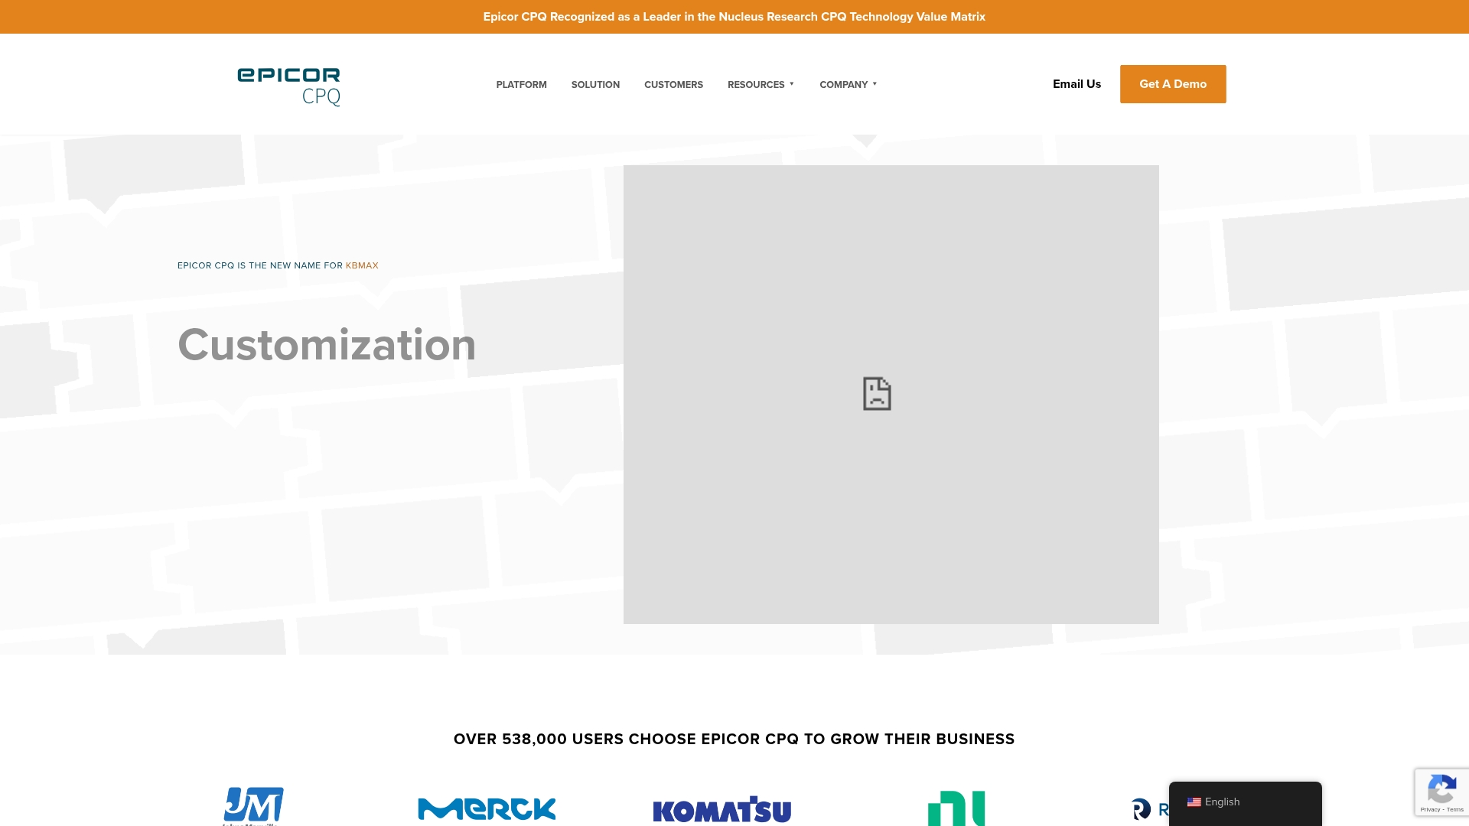This screenshot has width=1469, height=826.
Task: Click the green NI logo
Action: click(956, 808)
